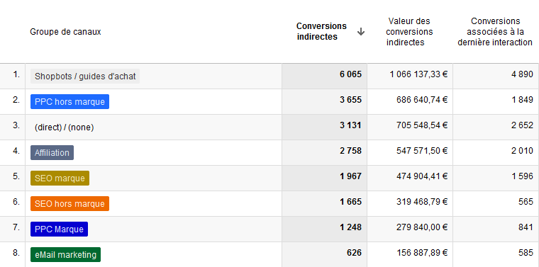539x267 pixels.
Task: Select the 1 066 137,33 € value cell
Action: click(418, 74)
